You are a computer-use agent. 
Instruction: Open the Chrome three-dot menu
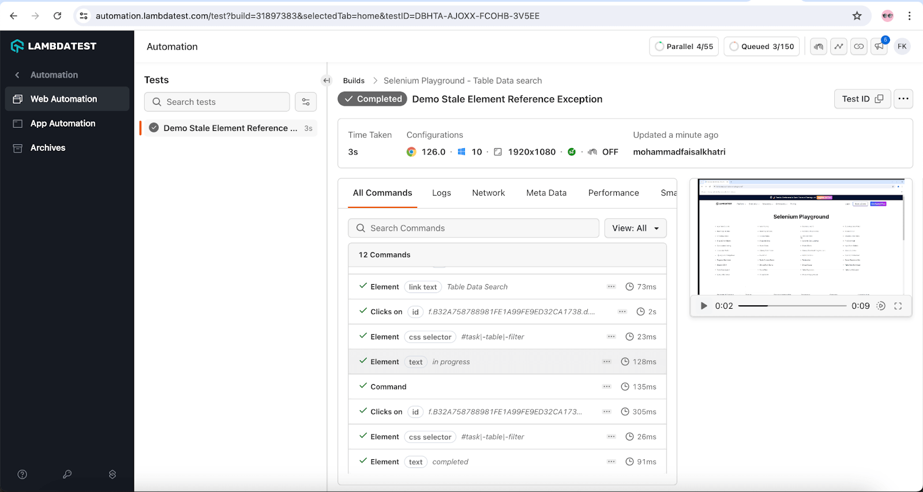(910, 16)
